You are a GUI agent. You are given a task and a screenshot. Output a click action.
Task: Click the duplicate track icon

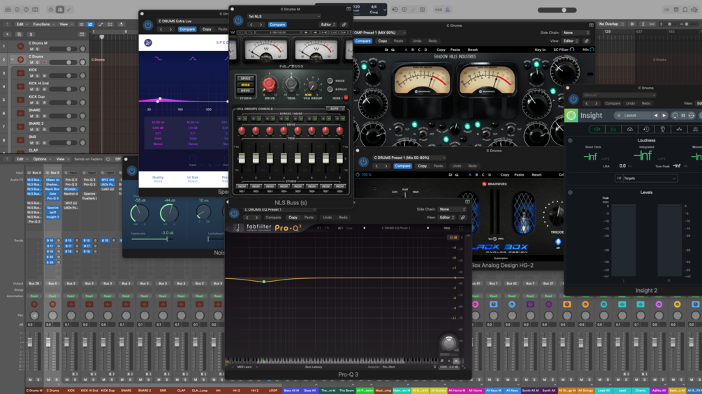click(19, 34)
